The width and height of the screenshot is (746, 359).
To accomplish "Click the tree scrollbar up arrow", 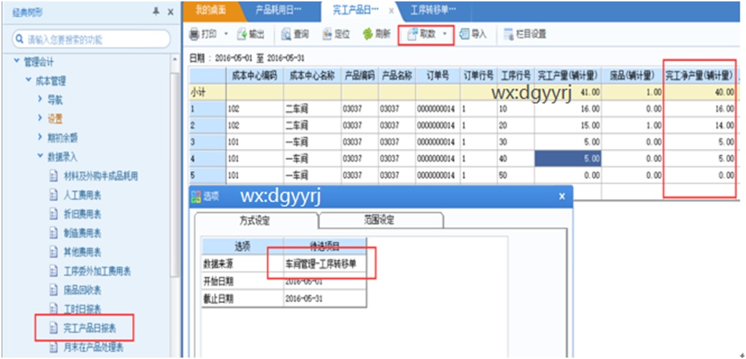I will coord(175,59).
